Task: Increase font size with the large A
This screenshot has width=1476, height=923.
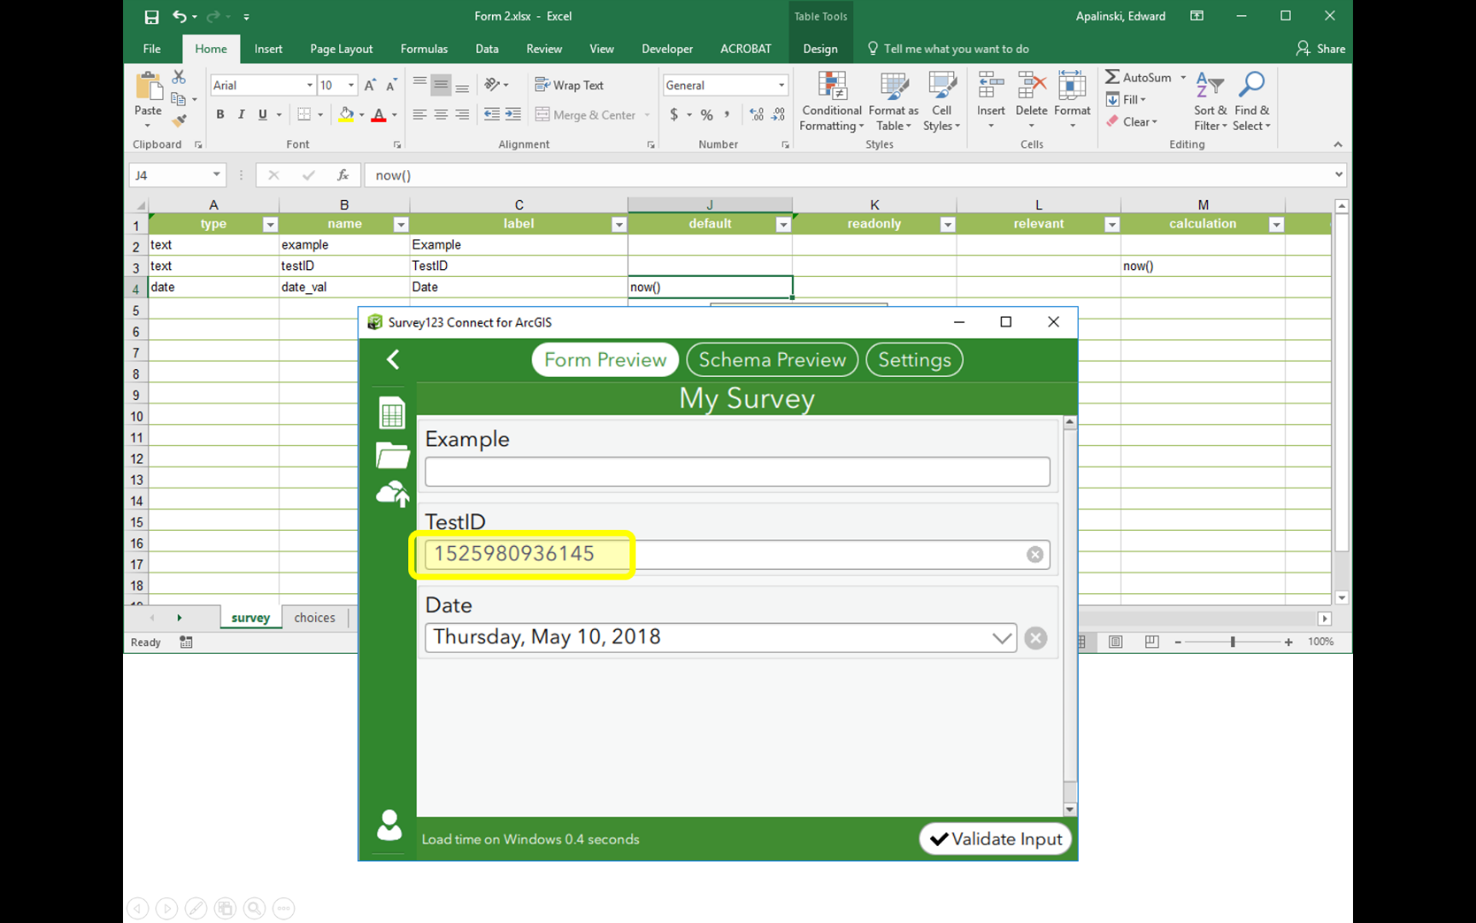Action: [370, 85]
